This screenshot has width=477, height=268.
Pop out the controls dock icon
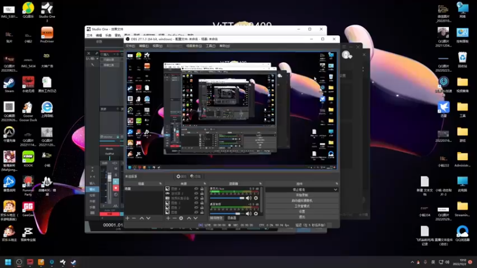[x=336, y=183]
